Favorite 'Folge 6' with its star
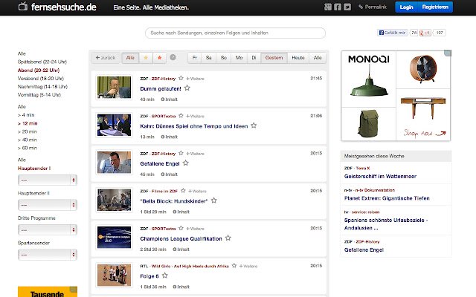Image resolution: width=476 pixels, height=297 pixels. [165, 275]
